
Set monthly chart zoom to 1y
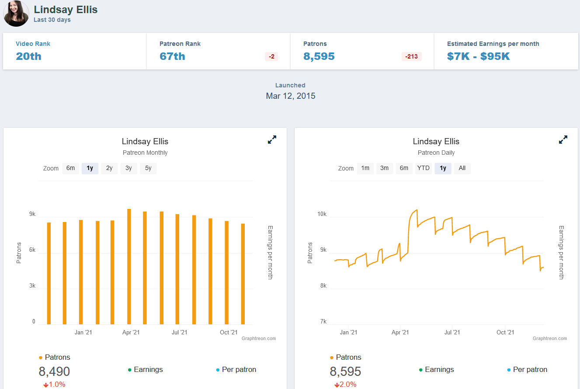[x=90, y=168]
